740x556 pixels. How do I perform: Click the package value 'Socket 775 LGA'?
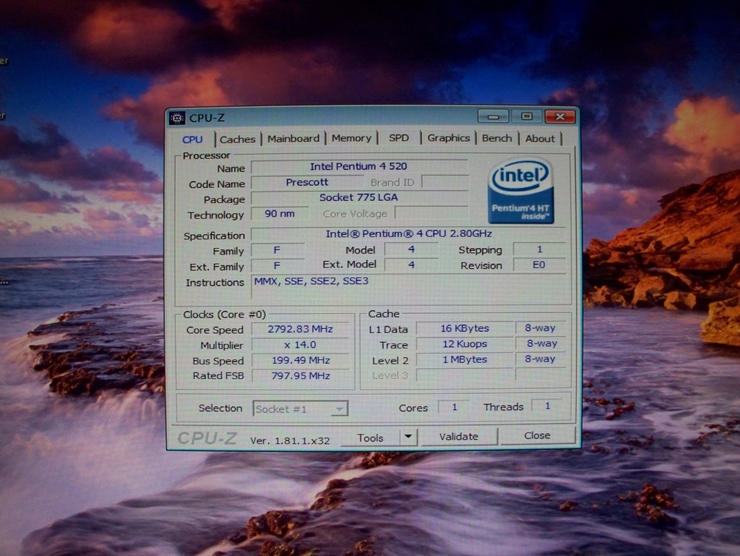click(x=359, y=197)
